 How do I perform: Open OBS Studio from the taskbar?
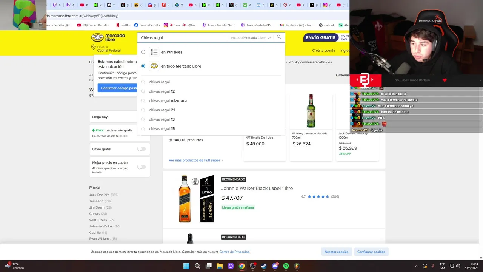[x=253, y=266]
